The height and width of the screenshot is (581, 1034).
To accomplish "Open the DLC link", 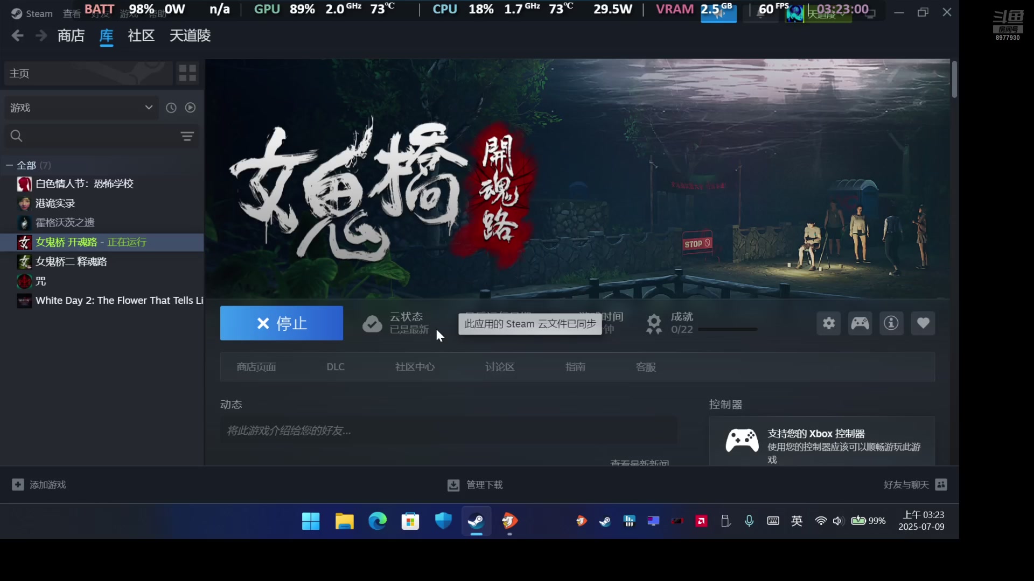I will pos(336,367).
